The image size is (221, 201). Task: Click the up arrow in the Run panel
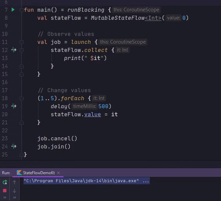[x=14, y=182]
